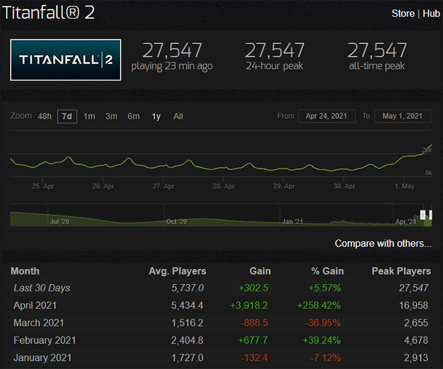Click the 1,727.0 average players value
The image size is (443, 369).
187,358
